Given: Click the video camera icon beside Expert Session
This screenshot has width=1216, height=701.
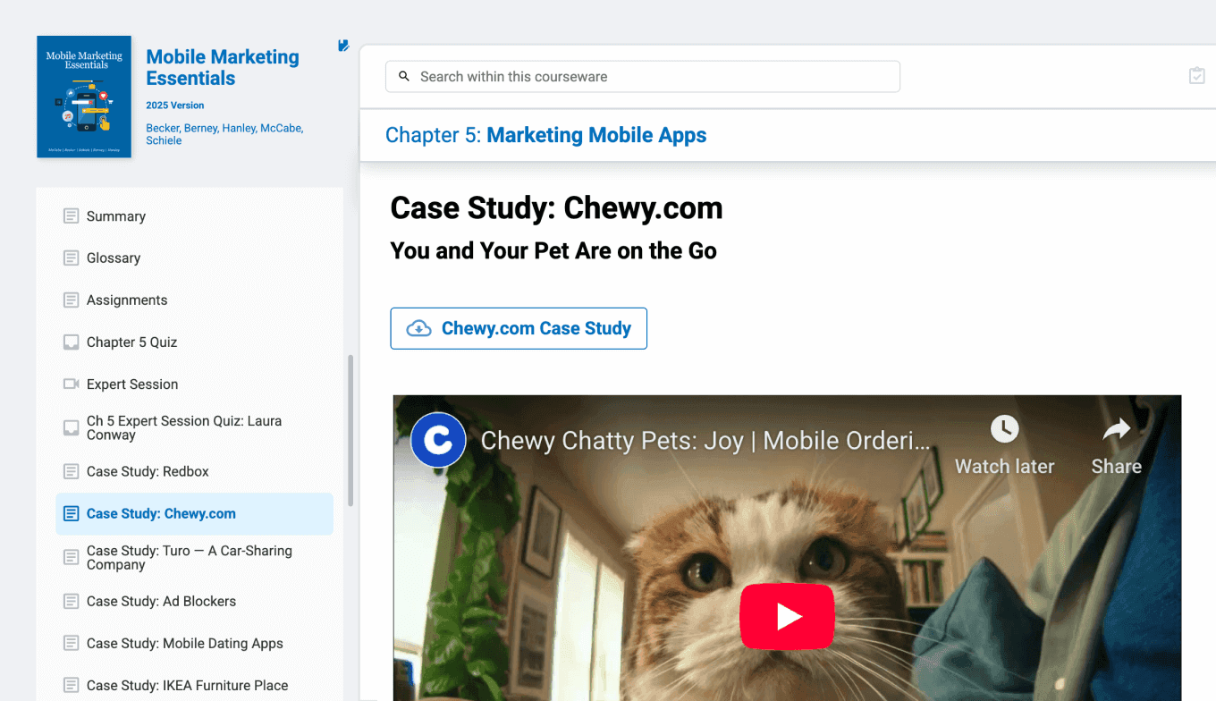Looking at the screenshot, I should point(72,384).
